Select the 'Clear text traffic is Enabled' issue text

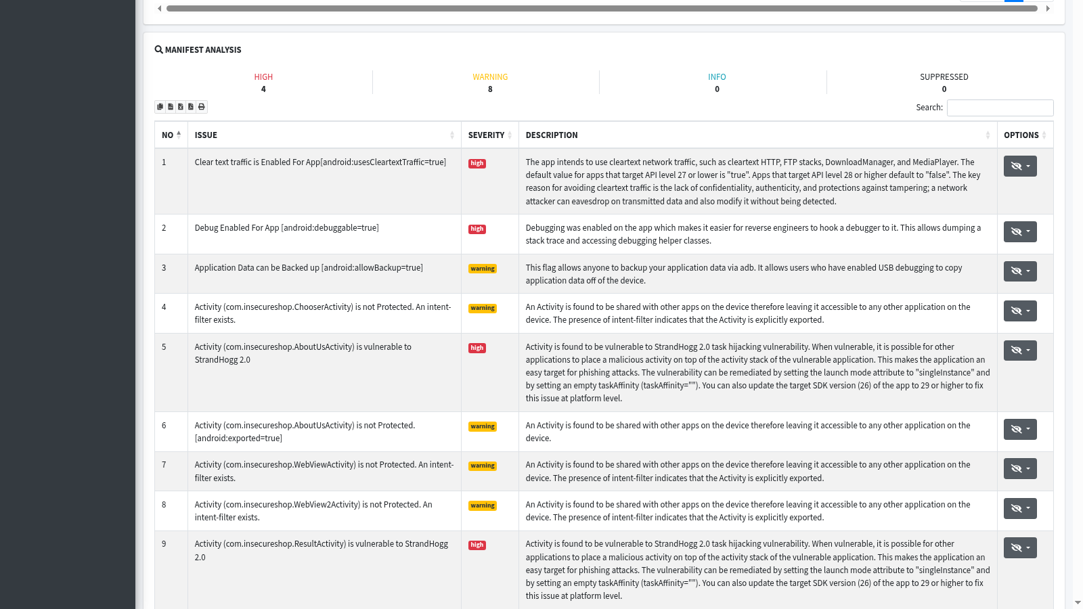click(320, 162)
